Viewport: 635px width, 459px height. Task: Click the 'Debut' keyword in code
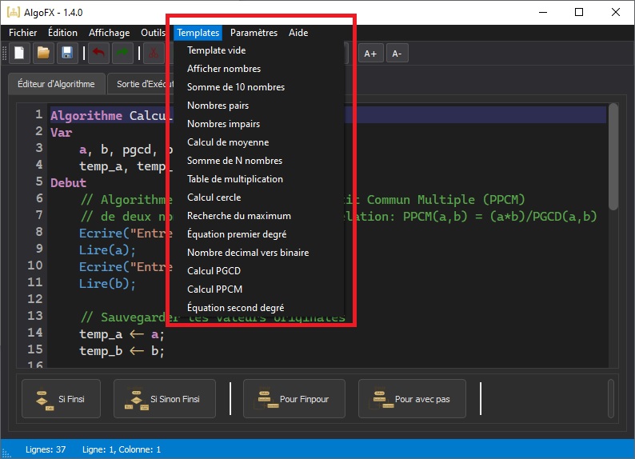[x=69, y=182]
